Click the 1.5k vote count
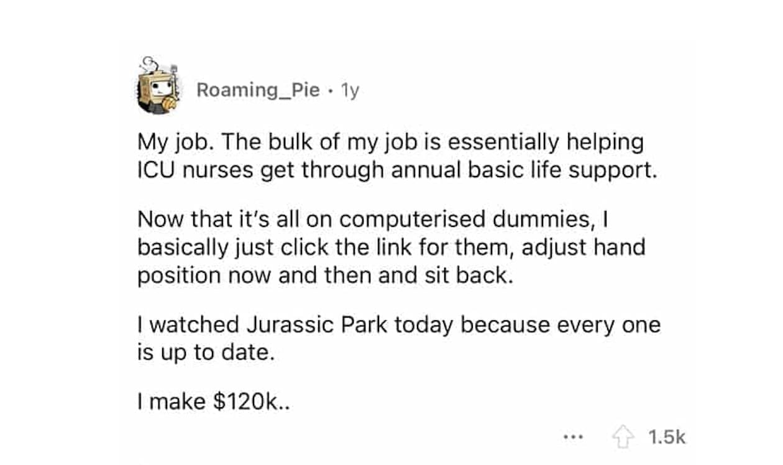Screen dimensions: 783x465 (667, 437)
